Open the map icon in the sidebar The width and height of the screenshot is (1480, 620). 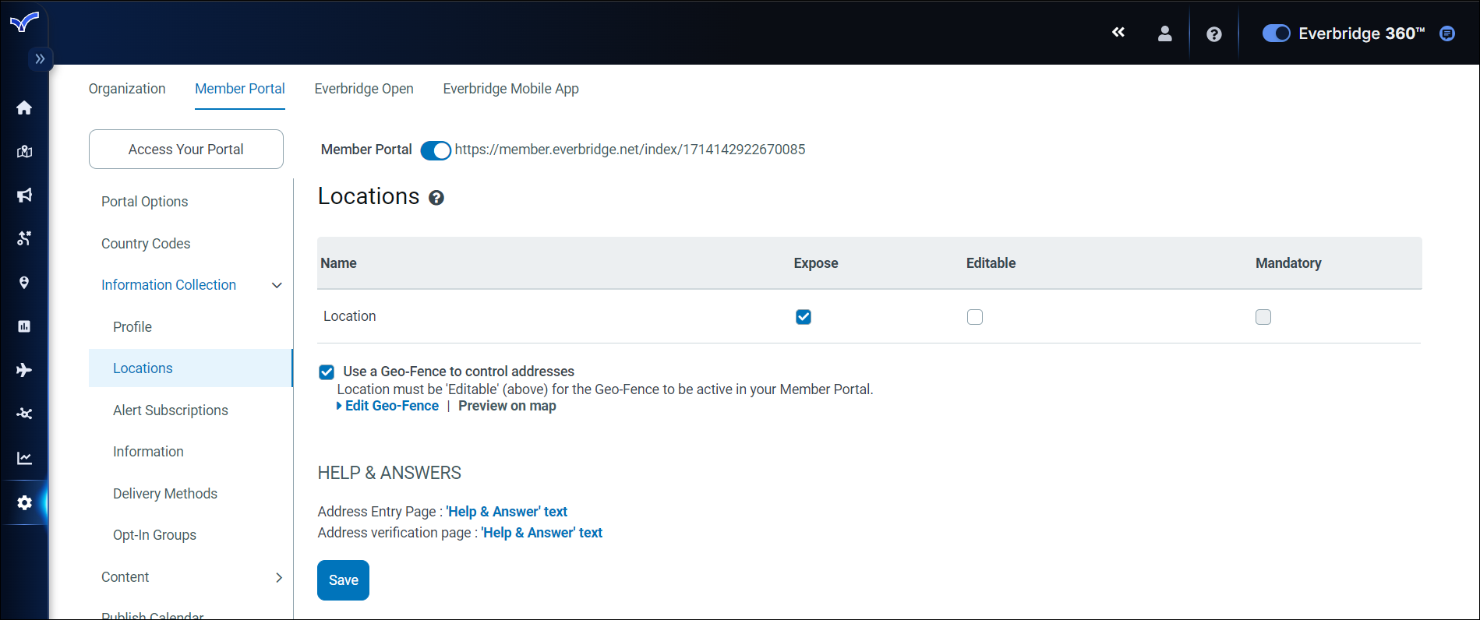pos(24,151)
